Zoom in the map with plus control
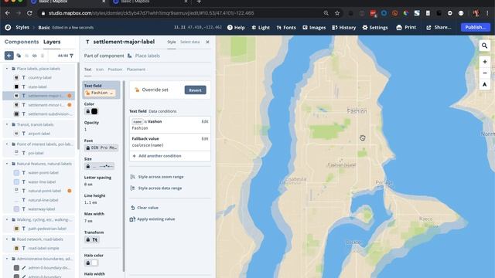This screenshot has height=278, width=495. [485, 62]
